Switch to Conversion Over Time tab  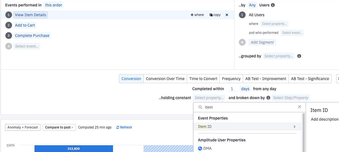pos(165,79)
